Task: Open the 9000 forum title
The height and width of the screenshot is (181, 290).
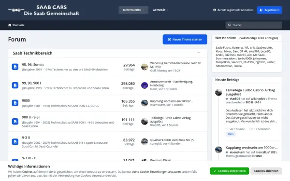Action: [26, 101]
